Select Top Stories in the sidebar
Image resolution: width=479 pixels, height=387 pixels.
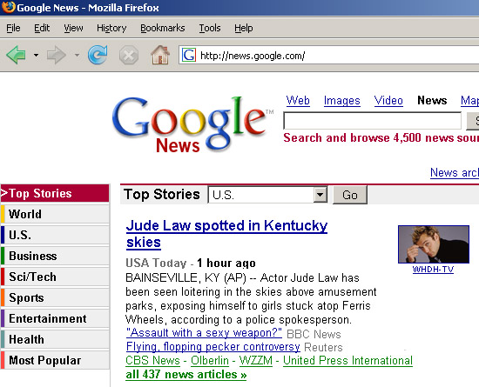pyautogui.click(x=55, y=193)
